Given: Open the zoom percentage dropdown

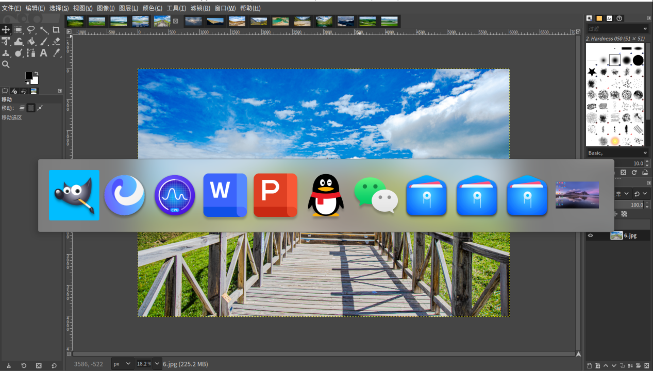Looking at the screenshot, I should 157,364.
